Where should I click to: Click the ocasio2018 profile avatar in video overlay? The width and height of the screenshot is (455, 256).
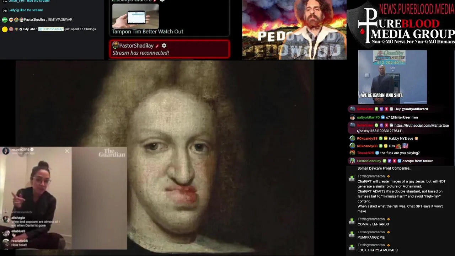pyautogui.click(x=6, y=151)
